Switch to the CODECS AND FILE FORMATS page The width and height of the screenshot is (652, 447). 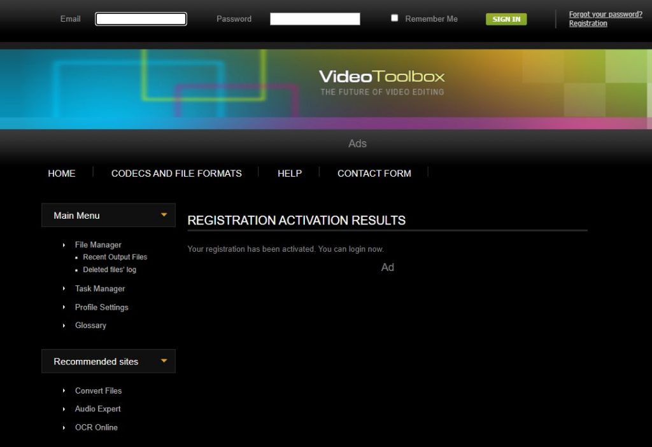[x=176, y=173]
